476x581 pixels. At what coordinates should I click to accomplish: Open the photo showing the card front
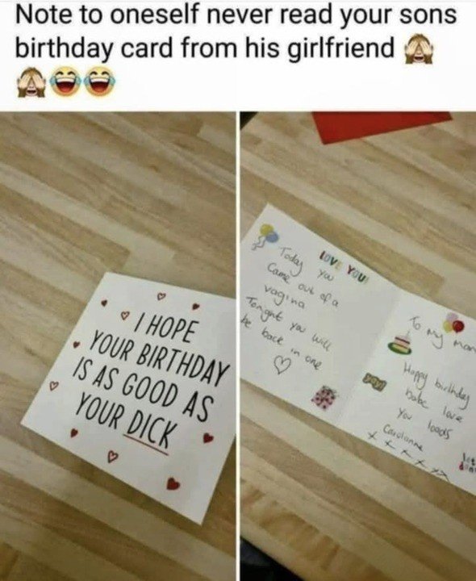(x=118, y=346)
